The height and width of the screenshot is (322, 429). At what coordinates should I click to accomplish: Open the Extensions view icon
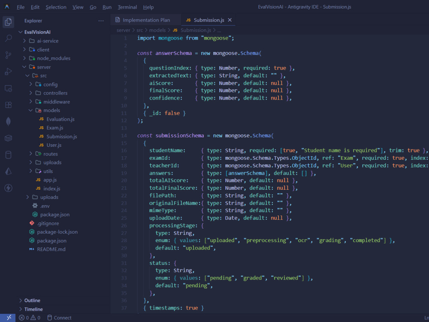(x=8, y=105)
